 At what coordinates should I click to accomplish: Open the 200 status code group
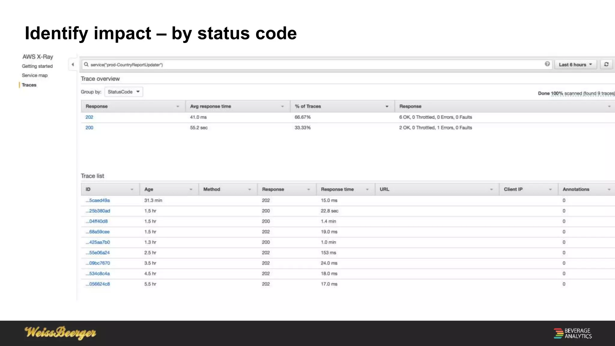(x=89, y=128)
